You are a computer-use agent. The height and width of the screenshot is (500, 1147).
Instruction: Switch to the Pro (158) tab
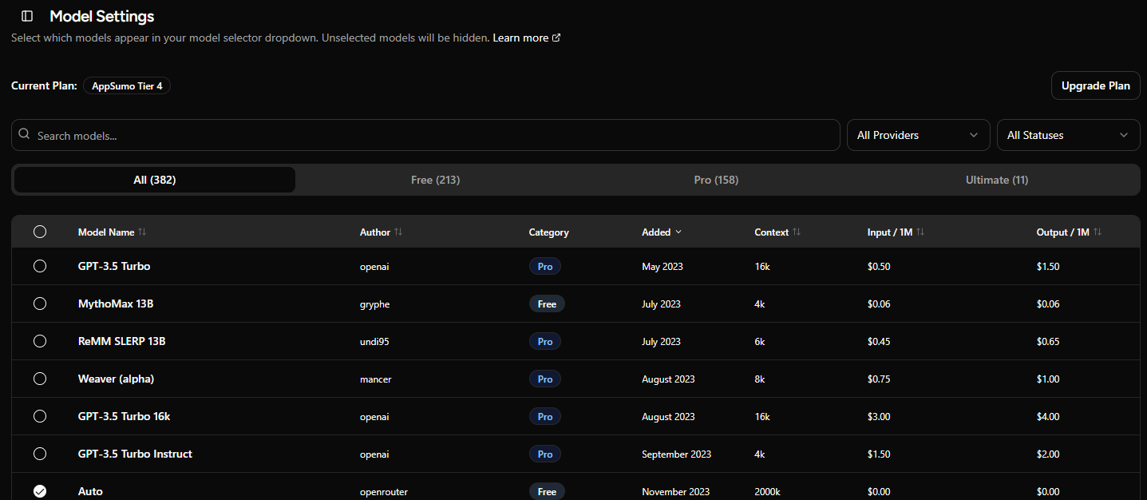click(716, 180)
